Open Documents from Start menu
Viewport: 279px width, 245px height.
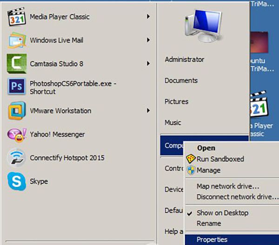pos(181,80)
